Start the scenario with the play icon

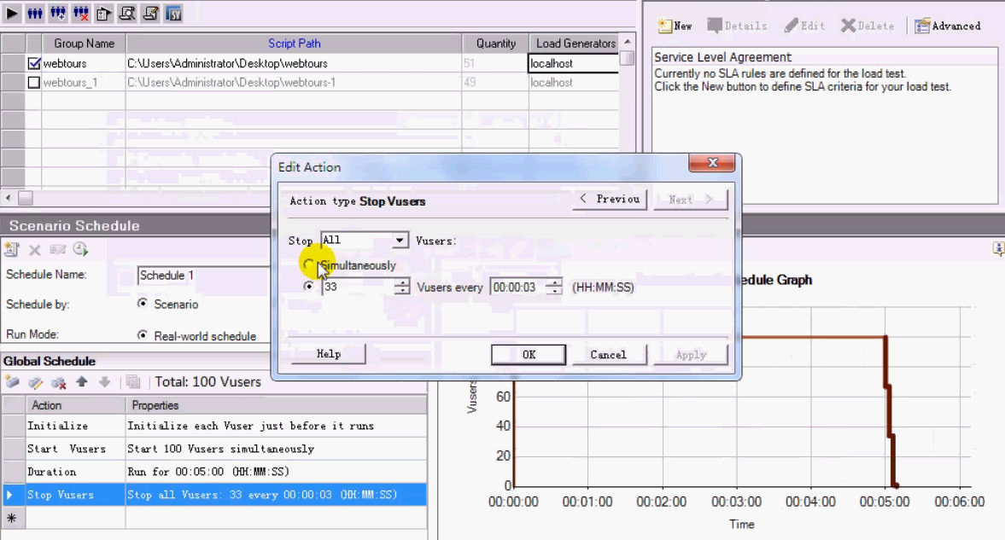click(12, 13)
